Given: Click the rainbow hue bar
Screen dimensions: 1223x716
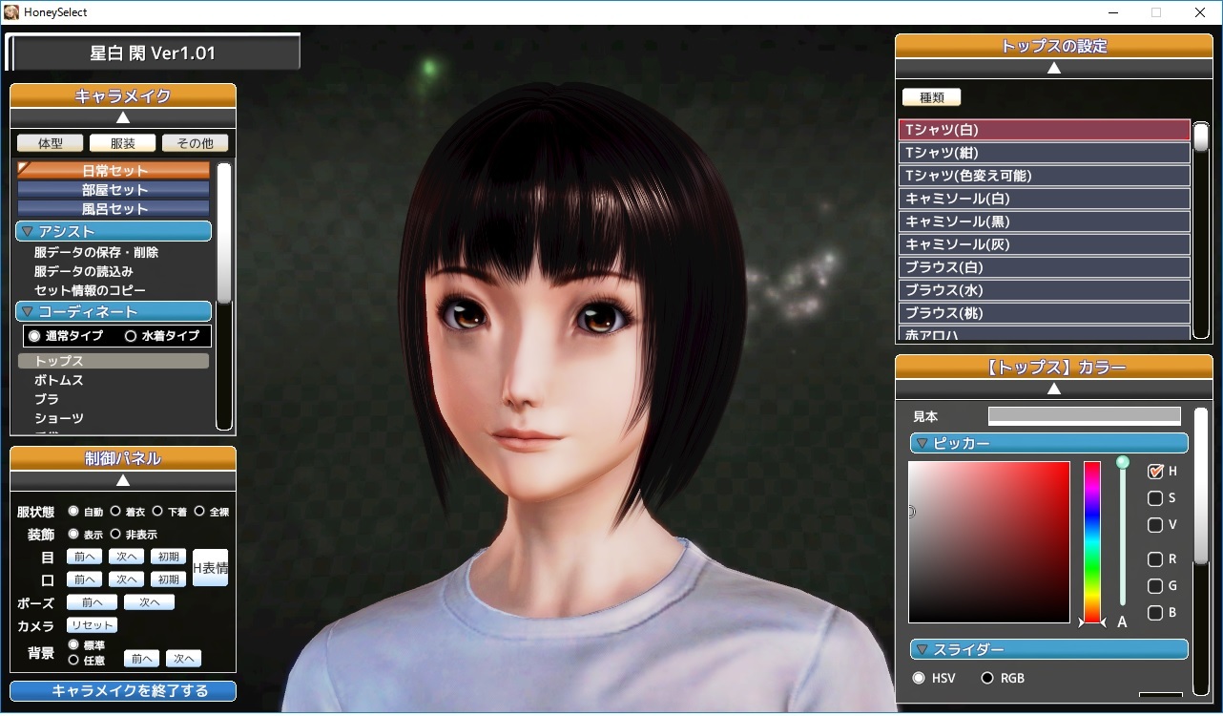Looking at the screenshot, I should pos(1092,542).
